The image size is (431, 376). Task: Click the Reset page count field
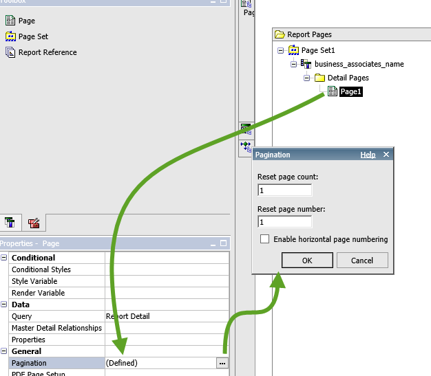coord(285,190)
